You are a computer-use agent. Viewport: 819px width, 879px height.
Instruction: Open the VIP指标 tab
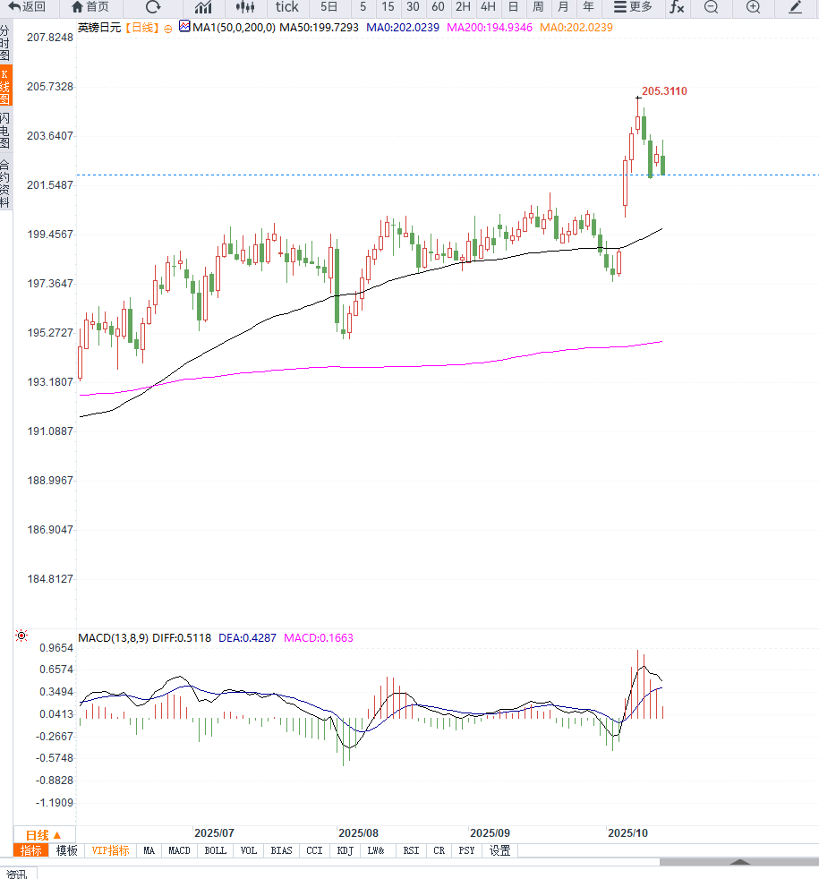(110, 850)
